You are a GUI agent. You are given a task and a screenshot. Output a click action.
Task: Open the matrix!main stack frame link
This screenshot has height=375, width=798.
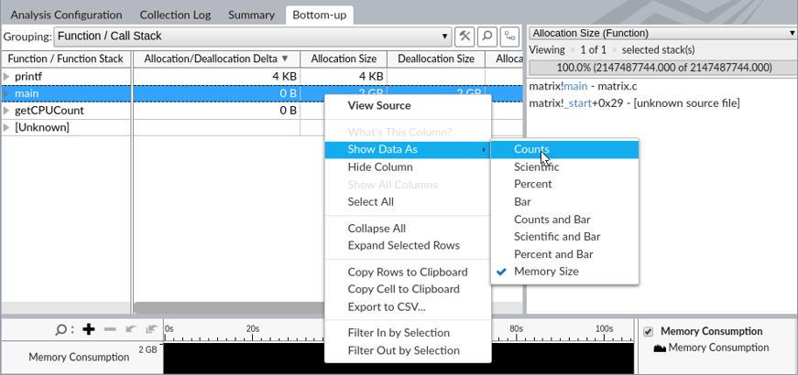[x=576, y=85]
